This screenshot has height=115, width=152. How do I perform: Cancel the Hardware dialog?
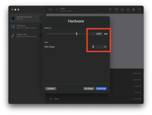pyautogui.click(x=51, y=89)
